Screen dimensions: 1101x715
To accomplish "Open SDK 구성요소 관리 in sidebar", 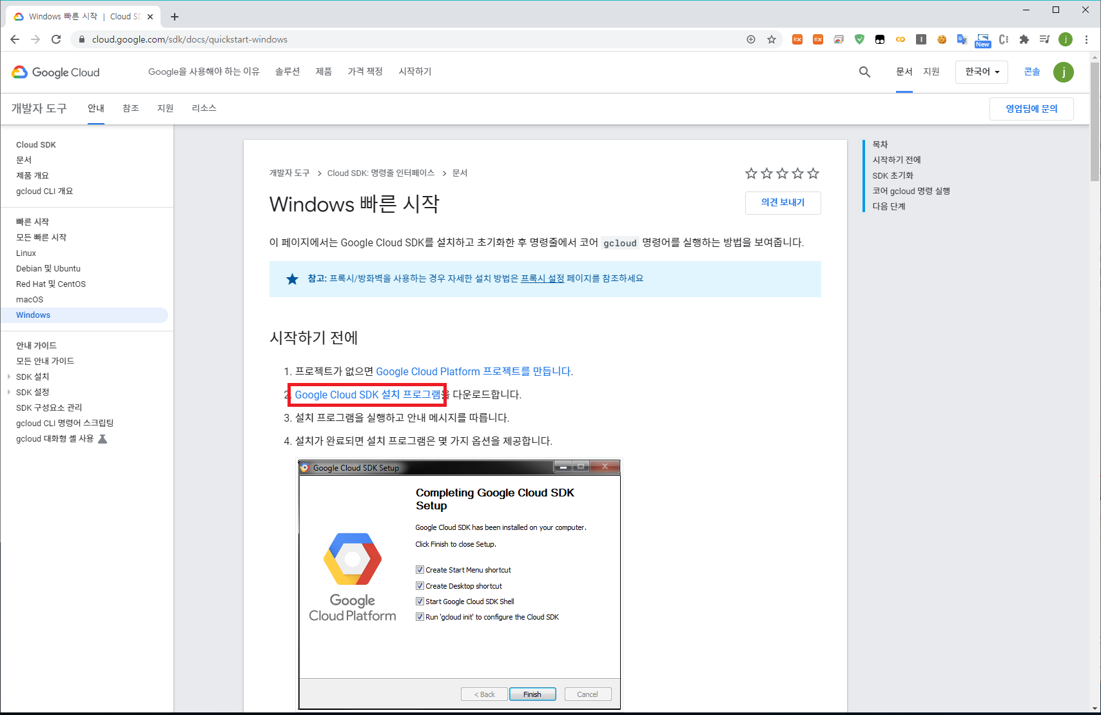I will (49, 408).
